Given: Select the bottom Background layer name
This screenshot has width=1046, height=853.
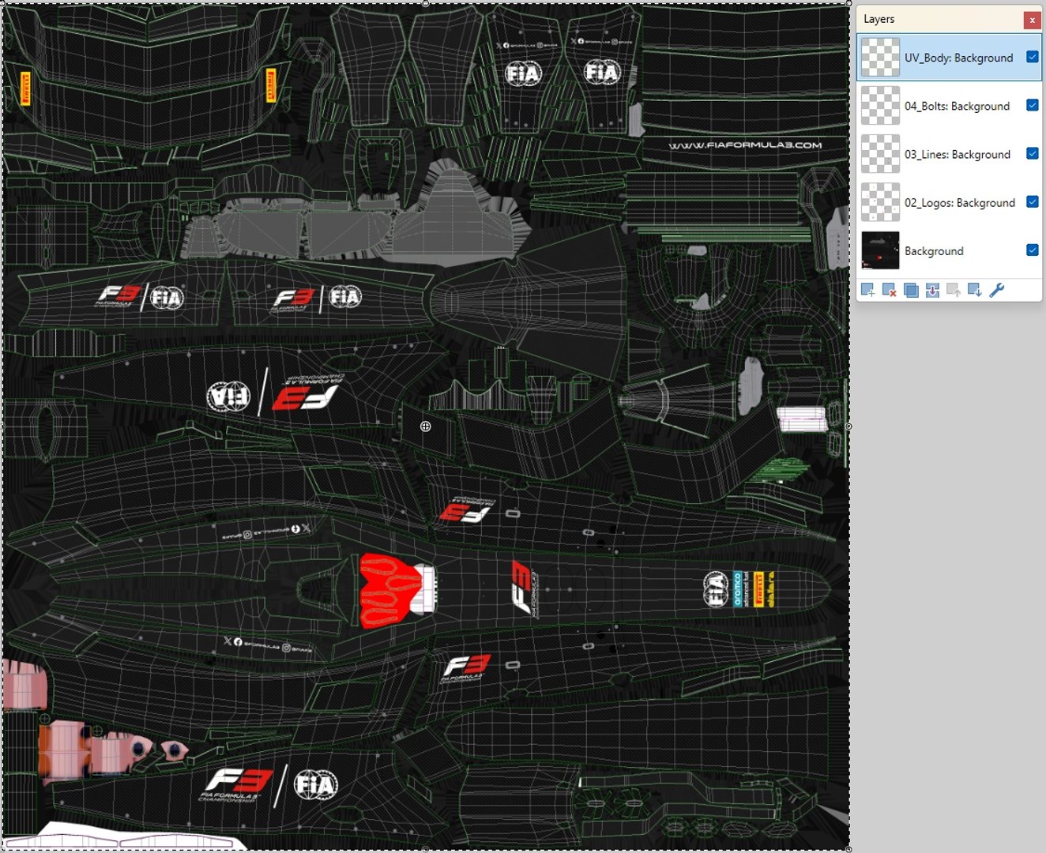Looking at the screenshot, I should 934,251.
